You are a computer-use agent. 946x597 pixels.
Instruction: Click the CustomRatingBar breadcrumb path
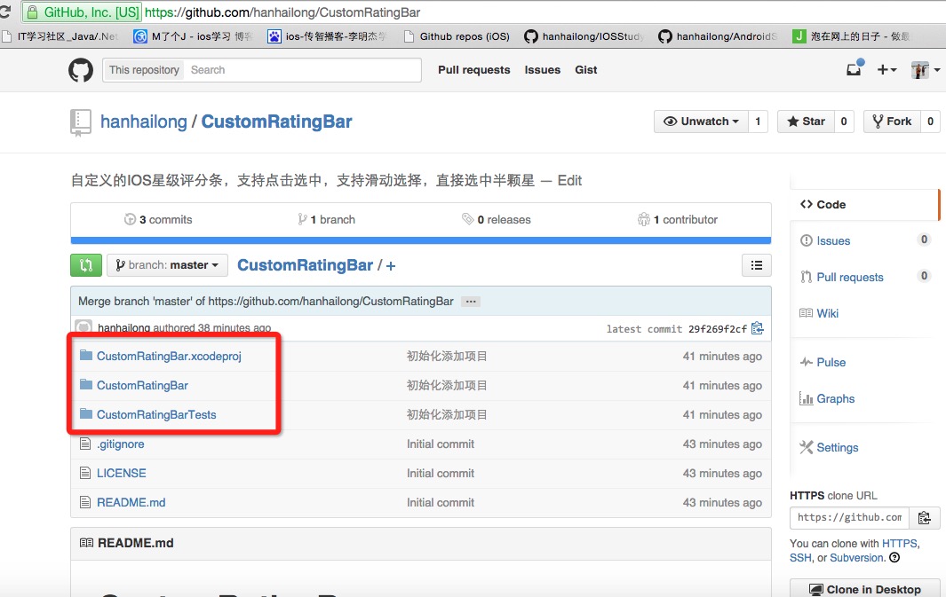(x=306, y=265)
